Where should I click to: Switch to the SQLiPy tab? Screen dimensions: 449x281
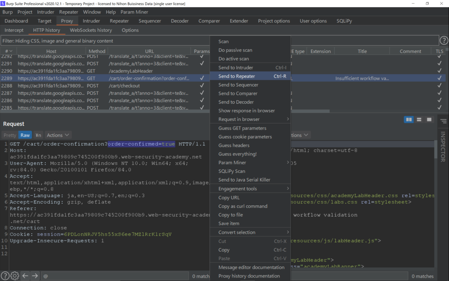344,21
